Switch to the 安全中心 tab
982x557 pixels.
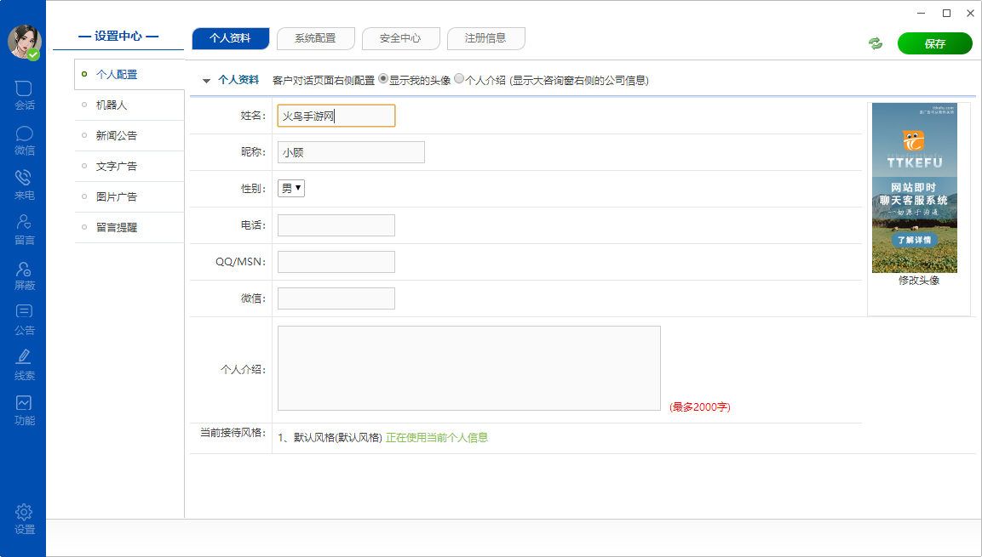pyautogui.click(x=401, y=38)
